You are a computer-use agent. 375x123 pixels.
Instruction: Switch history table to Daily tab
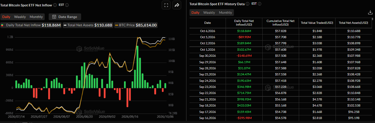195,13
